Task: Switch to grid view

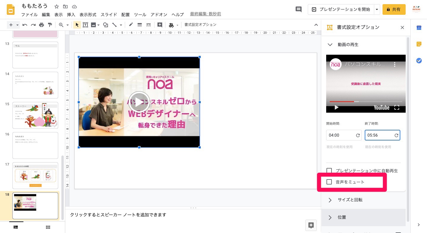Action: [48, 227]
